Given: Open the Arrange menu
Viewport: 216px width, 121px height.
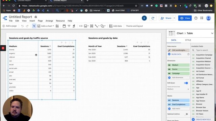Looking at the screenshot, I should (x=49, y=21).
